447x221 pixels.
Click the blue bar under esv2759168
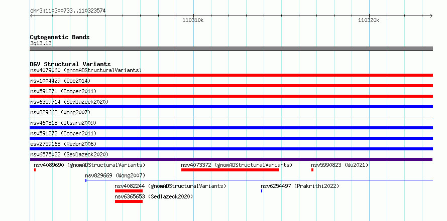(231, 149)
